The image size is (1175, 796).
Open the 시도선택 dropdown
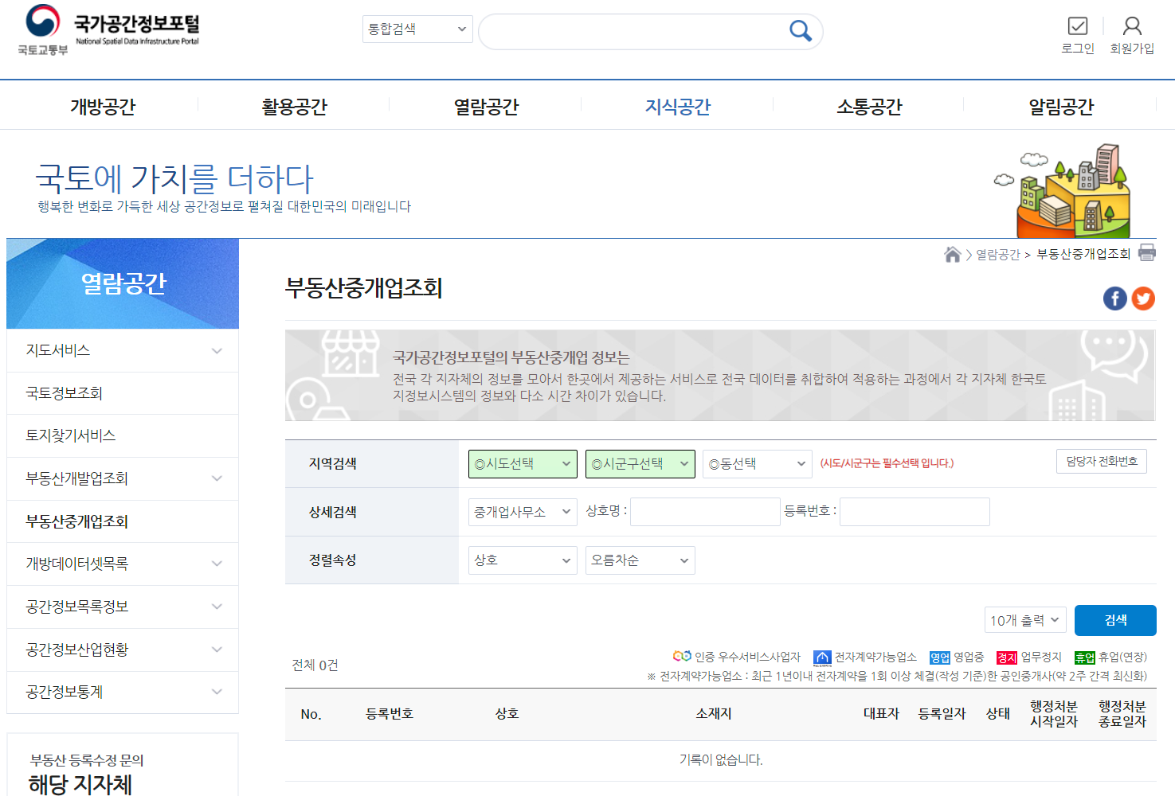[x=523, y=463]
